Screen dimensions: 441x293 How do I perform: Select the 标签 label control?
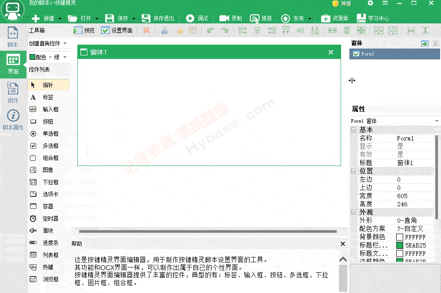point(48,97)
